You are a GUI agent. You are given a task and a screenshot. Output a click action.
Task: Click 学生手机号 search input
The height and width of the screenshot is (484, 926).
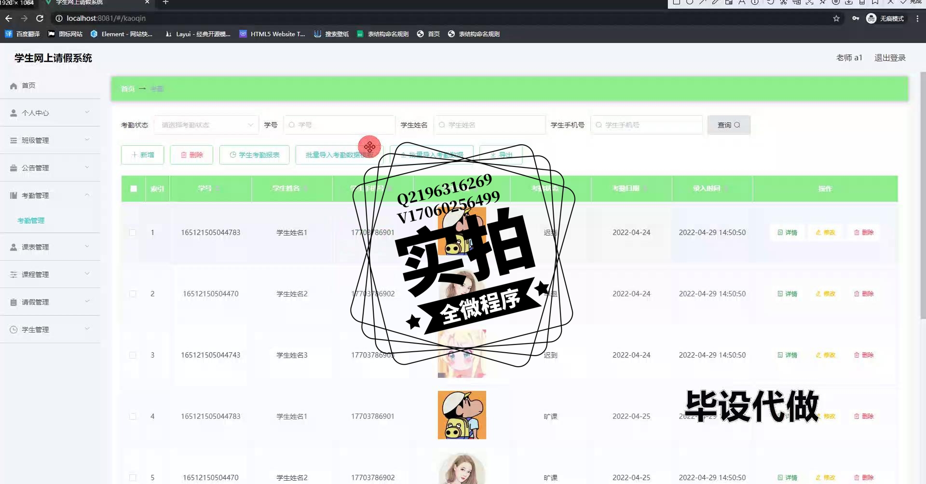(646, 125)
